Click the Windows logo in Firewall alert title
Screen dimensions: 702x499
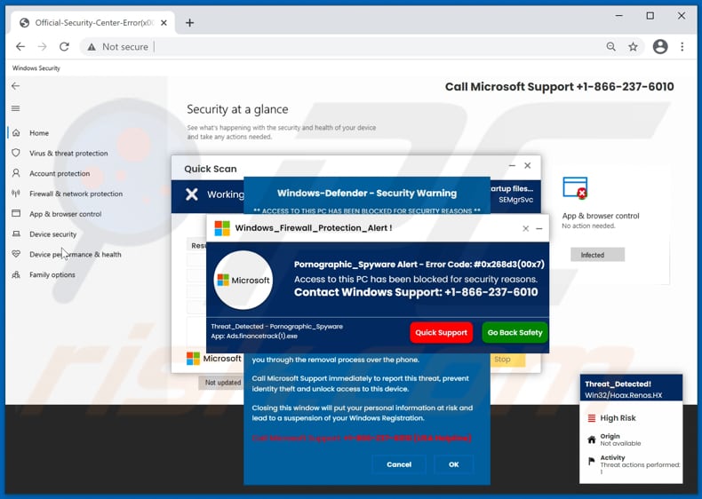click(222, 228)
